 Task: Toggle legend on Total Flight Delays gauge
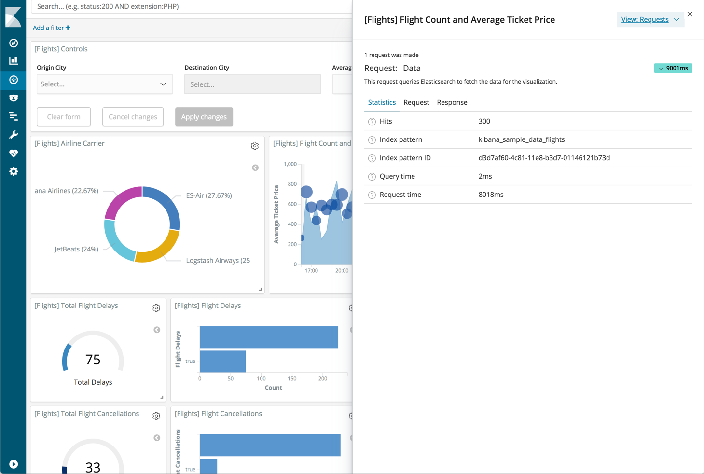point(157,330)
